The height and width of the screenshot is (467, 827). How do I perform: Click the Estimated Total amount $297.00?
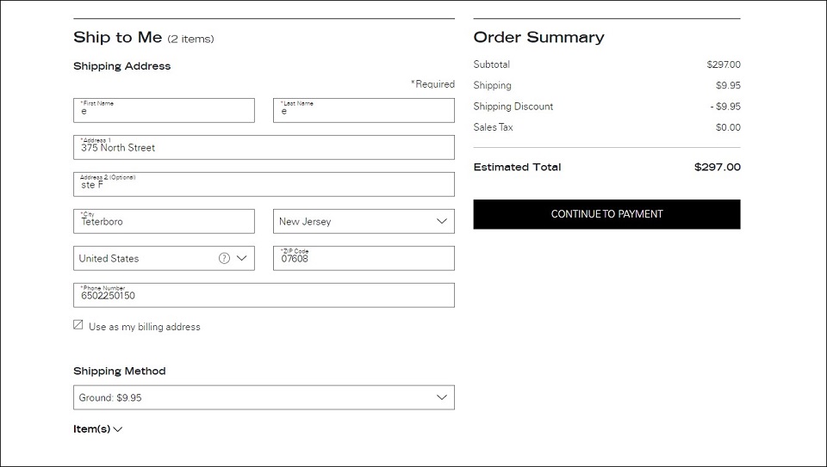click(718, 167)
